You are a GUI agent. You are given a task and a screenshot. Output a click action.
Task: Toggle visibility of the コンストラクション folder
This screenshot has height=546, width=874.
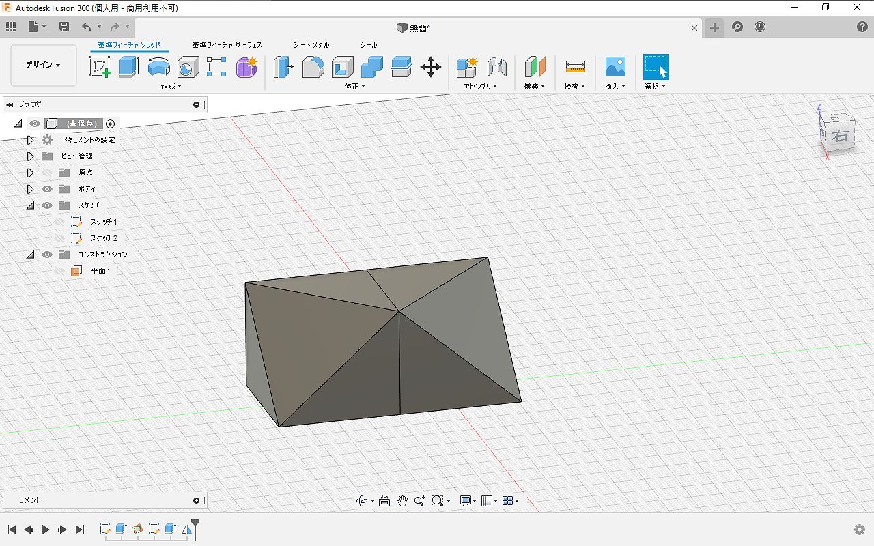pos(47,255)
